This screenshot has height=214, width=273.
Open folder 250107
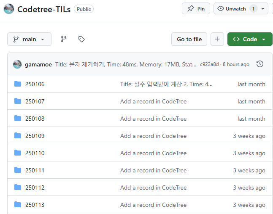point(35,101)
